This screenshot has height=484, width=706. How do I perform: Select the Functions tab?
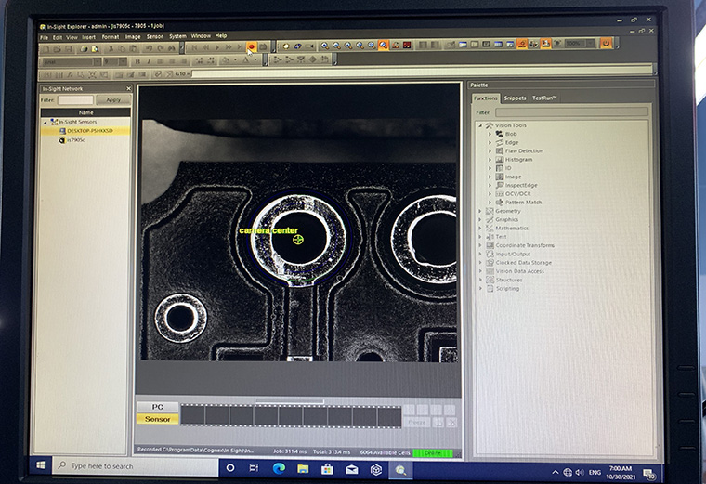coord(485,98)
